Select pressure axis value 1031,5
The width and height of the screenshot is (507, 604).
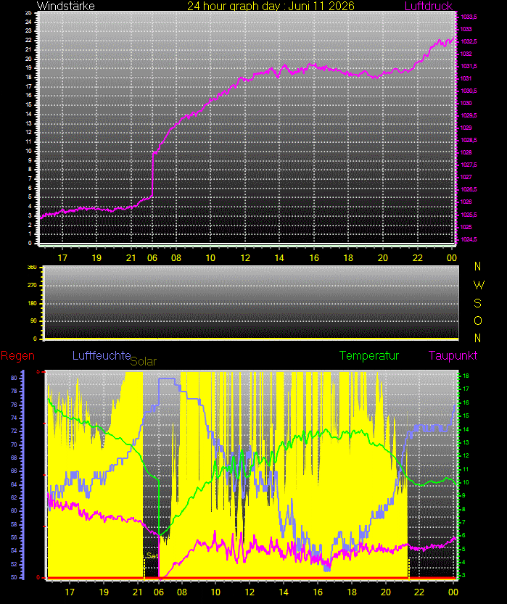[x=469, y=66]
